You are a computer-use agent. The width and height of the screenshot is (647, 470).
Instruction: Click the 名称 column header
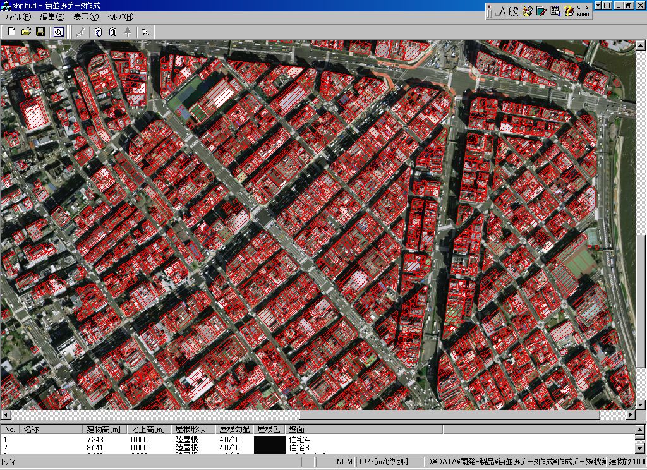pyautogui.click(x=52, y=429)
